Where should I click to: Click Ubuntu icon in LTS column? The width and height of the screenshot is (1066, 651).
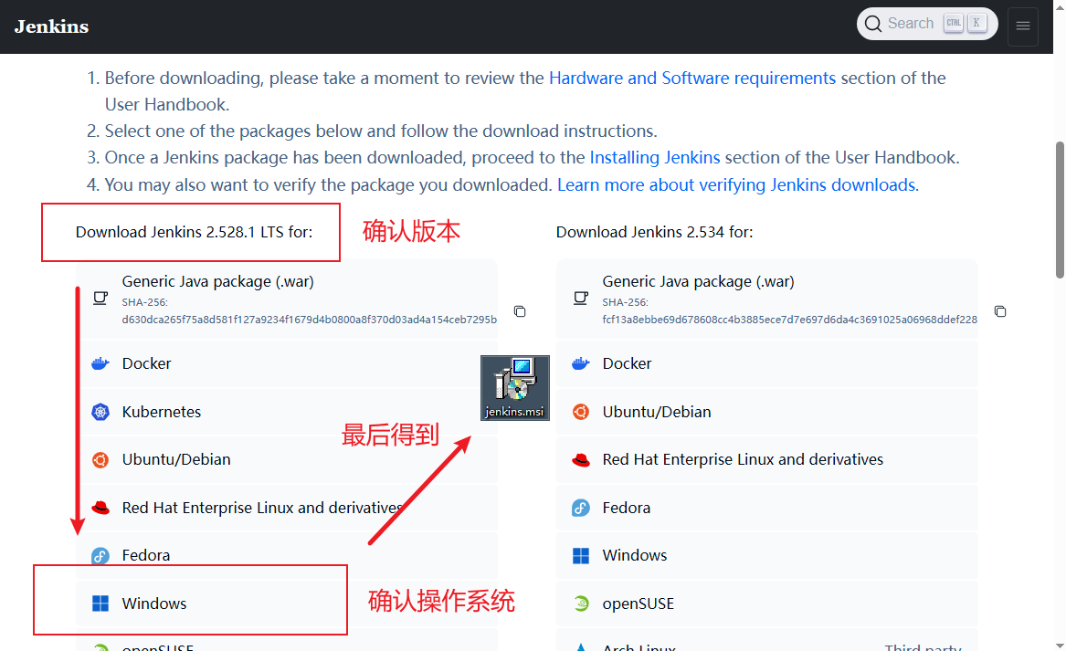point(100,460)
